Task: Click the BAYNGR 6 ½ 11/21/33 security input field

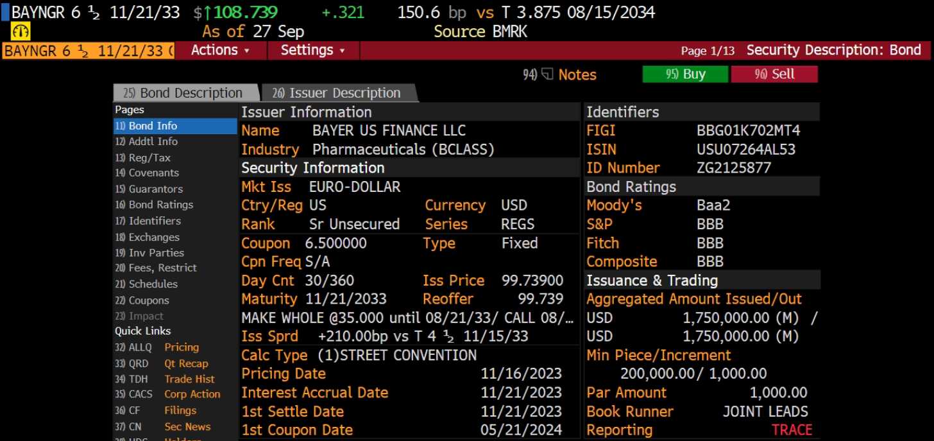Action: pyautogui.click(x=89, y=51)
